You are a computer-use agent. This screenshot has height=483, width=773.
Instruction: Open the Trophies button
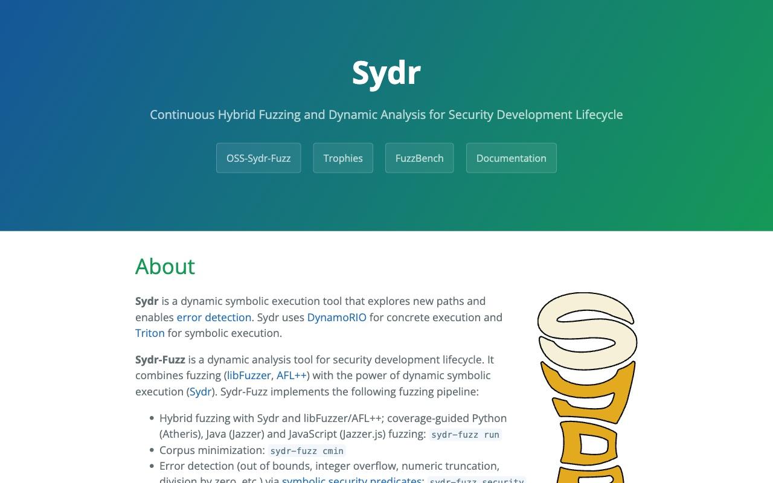(343, 158)
